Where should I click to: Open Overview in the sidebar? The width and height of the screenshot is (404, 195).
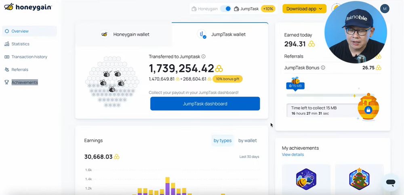coord(29,31)
